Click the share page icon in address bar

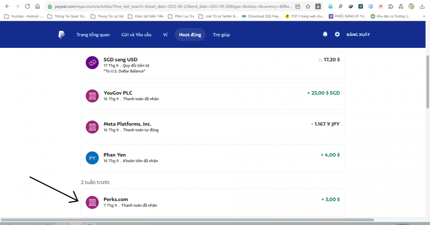tap(298, 6)
